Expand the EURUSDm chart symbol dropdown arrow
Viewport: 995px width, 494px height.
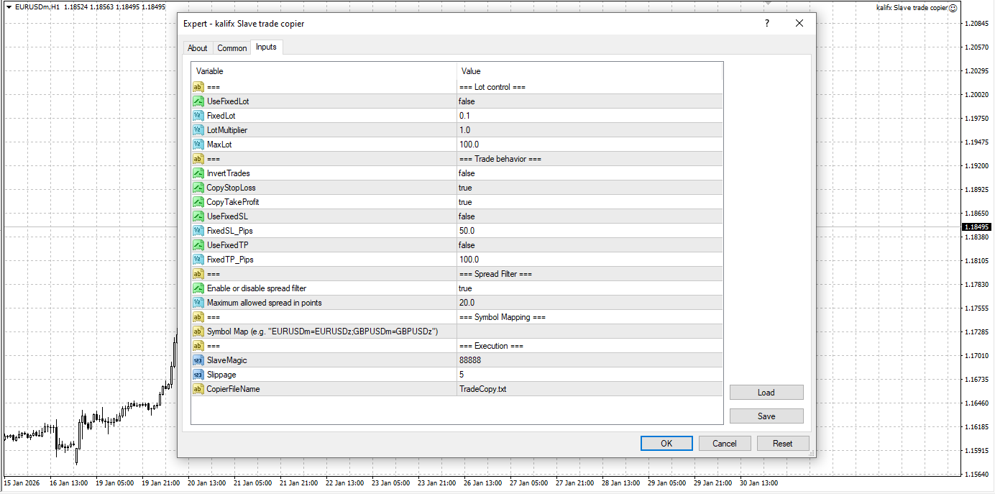(7, 6)
